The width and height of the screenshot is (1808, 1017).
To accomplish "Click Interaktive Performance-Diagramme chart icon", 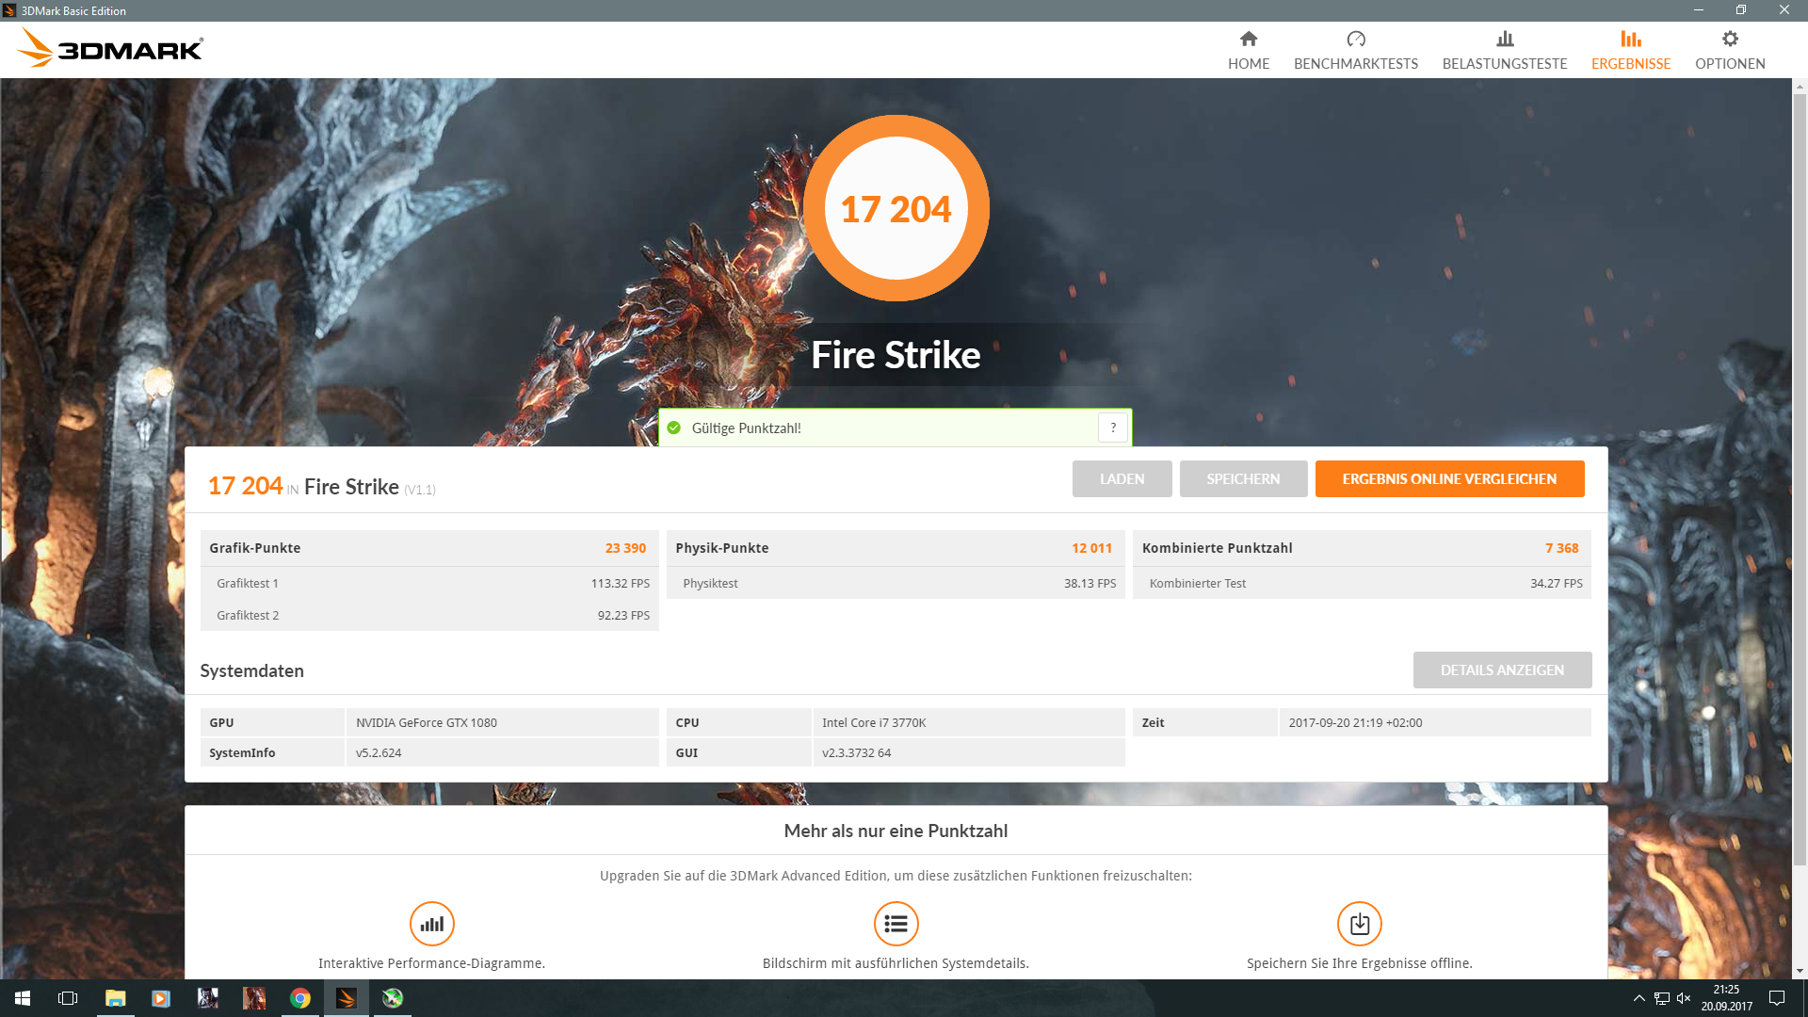I will [431, 924].
